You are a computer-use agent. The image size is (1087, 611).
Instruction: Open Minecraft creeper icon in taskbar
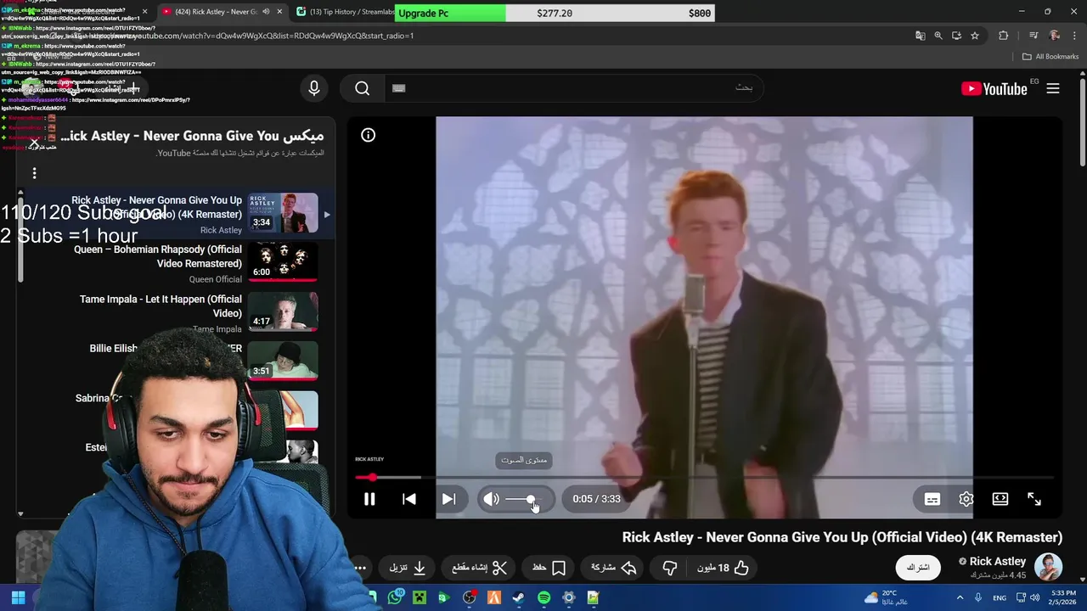point(420,597)
